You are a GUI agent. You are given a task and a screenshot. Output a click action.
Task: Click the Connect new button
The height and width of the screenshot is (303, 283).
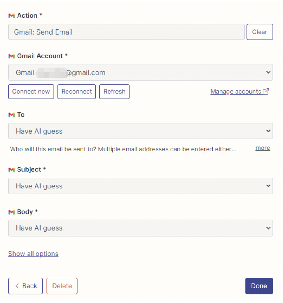click(31, 92)
